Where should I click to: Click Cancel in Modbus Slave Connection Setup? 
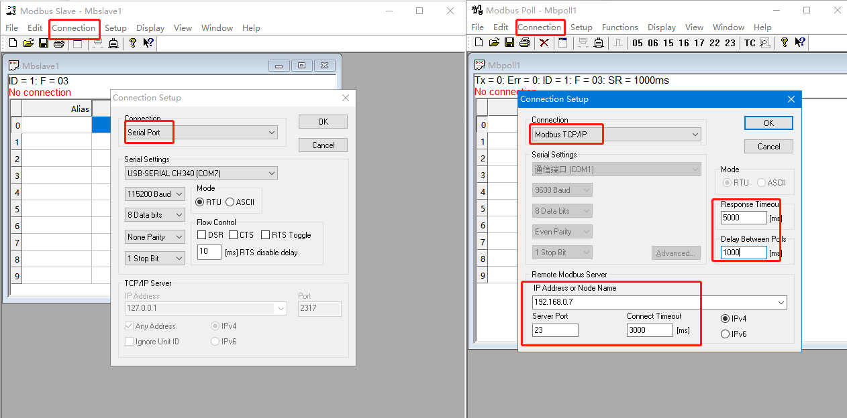323,145
